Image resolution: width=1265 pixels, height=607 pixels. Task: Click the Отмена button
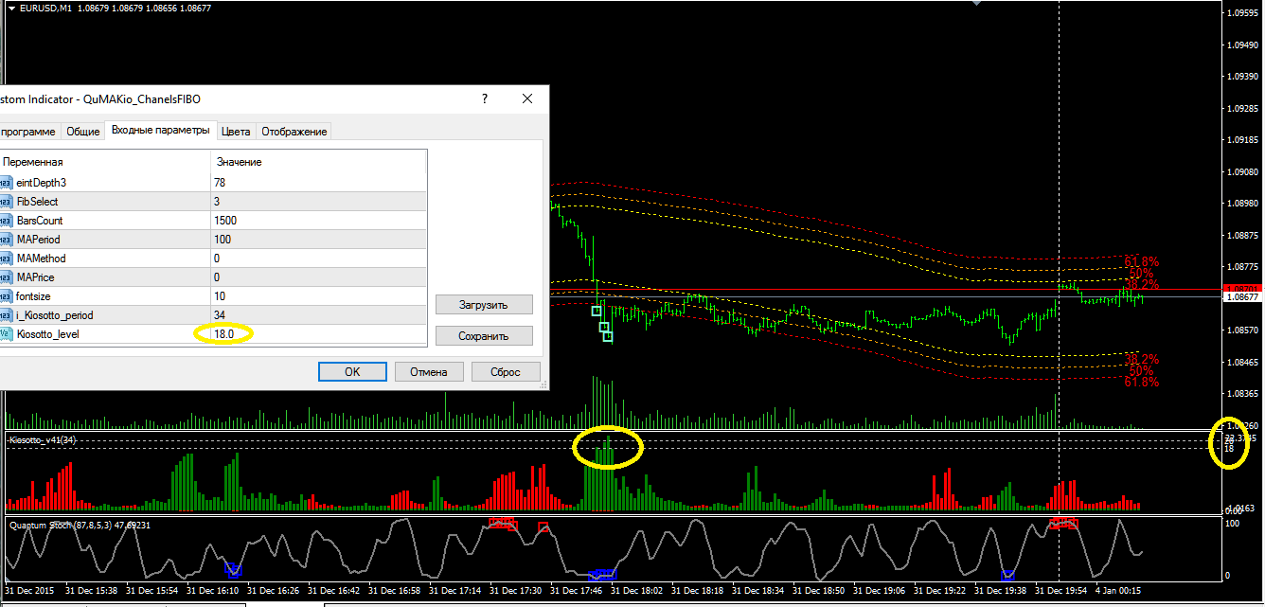point(429,371)
